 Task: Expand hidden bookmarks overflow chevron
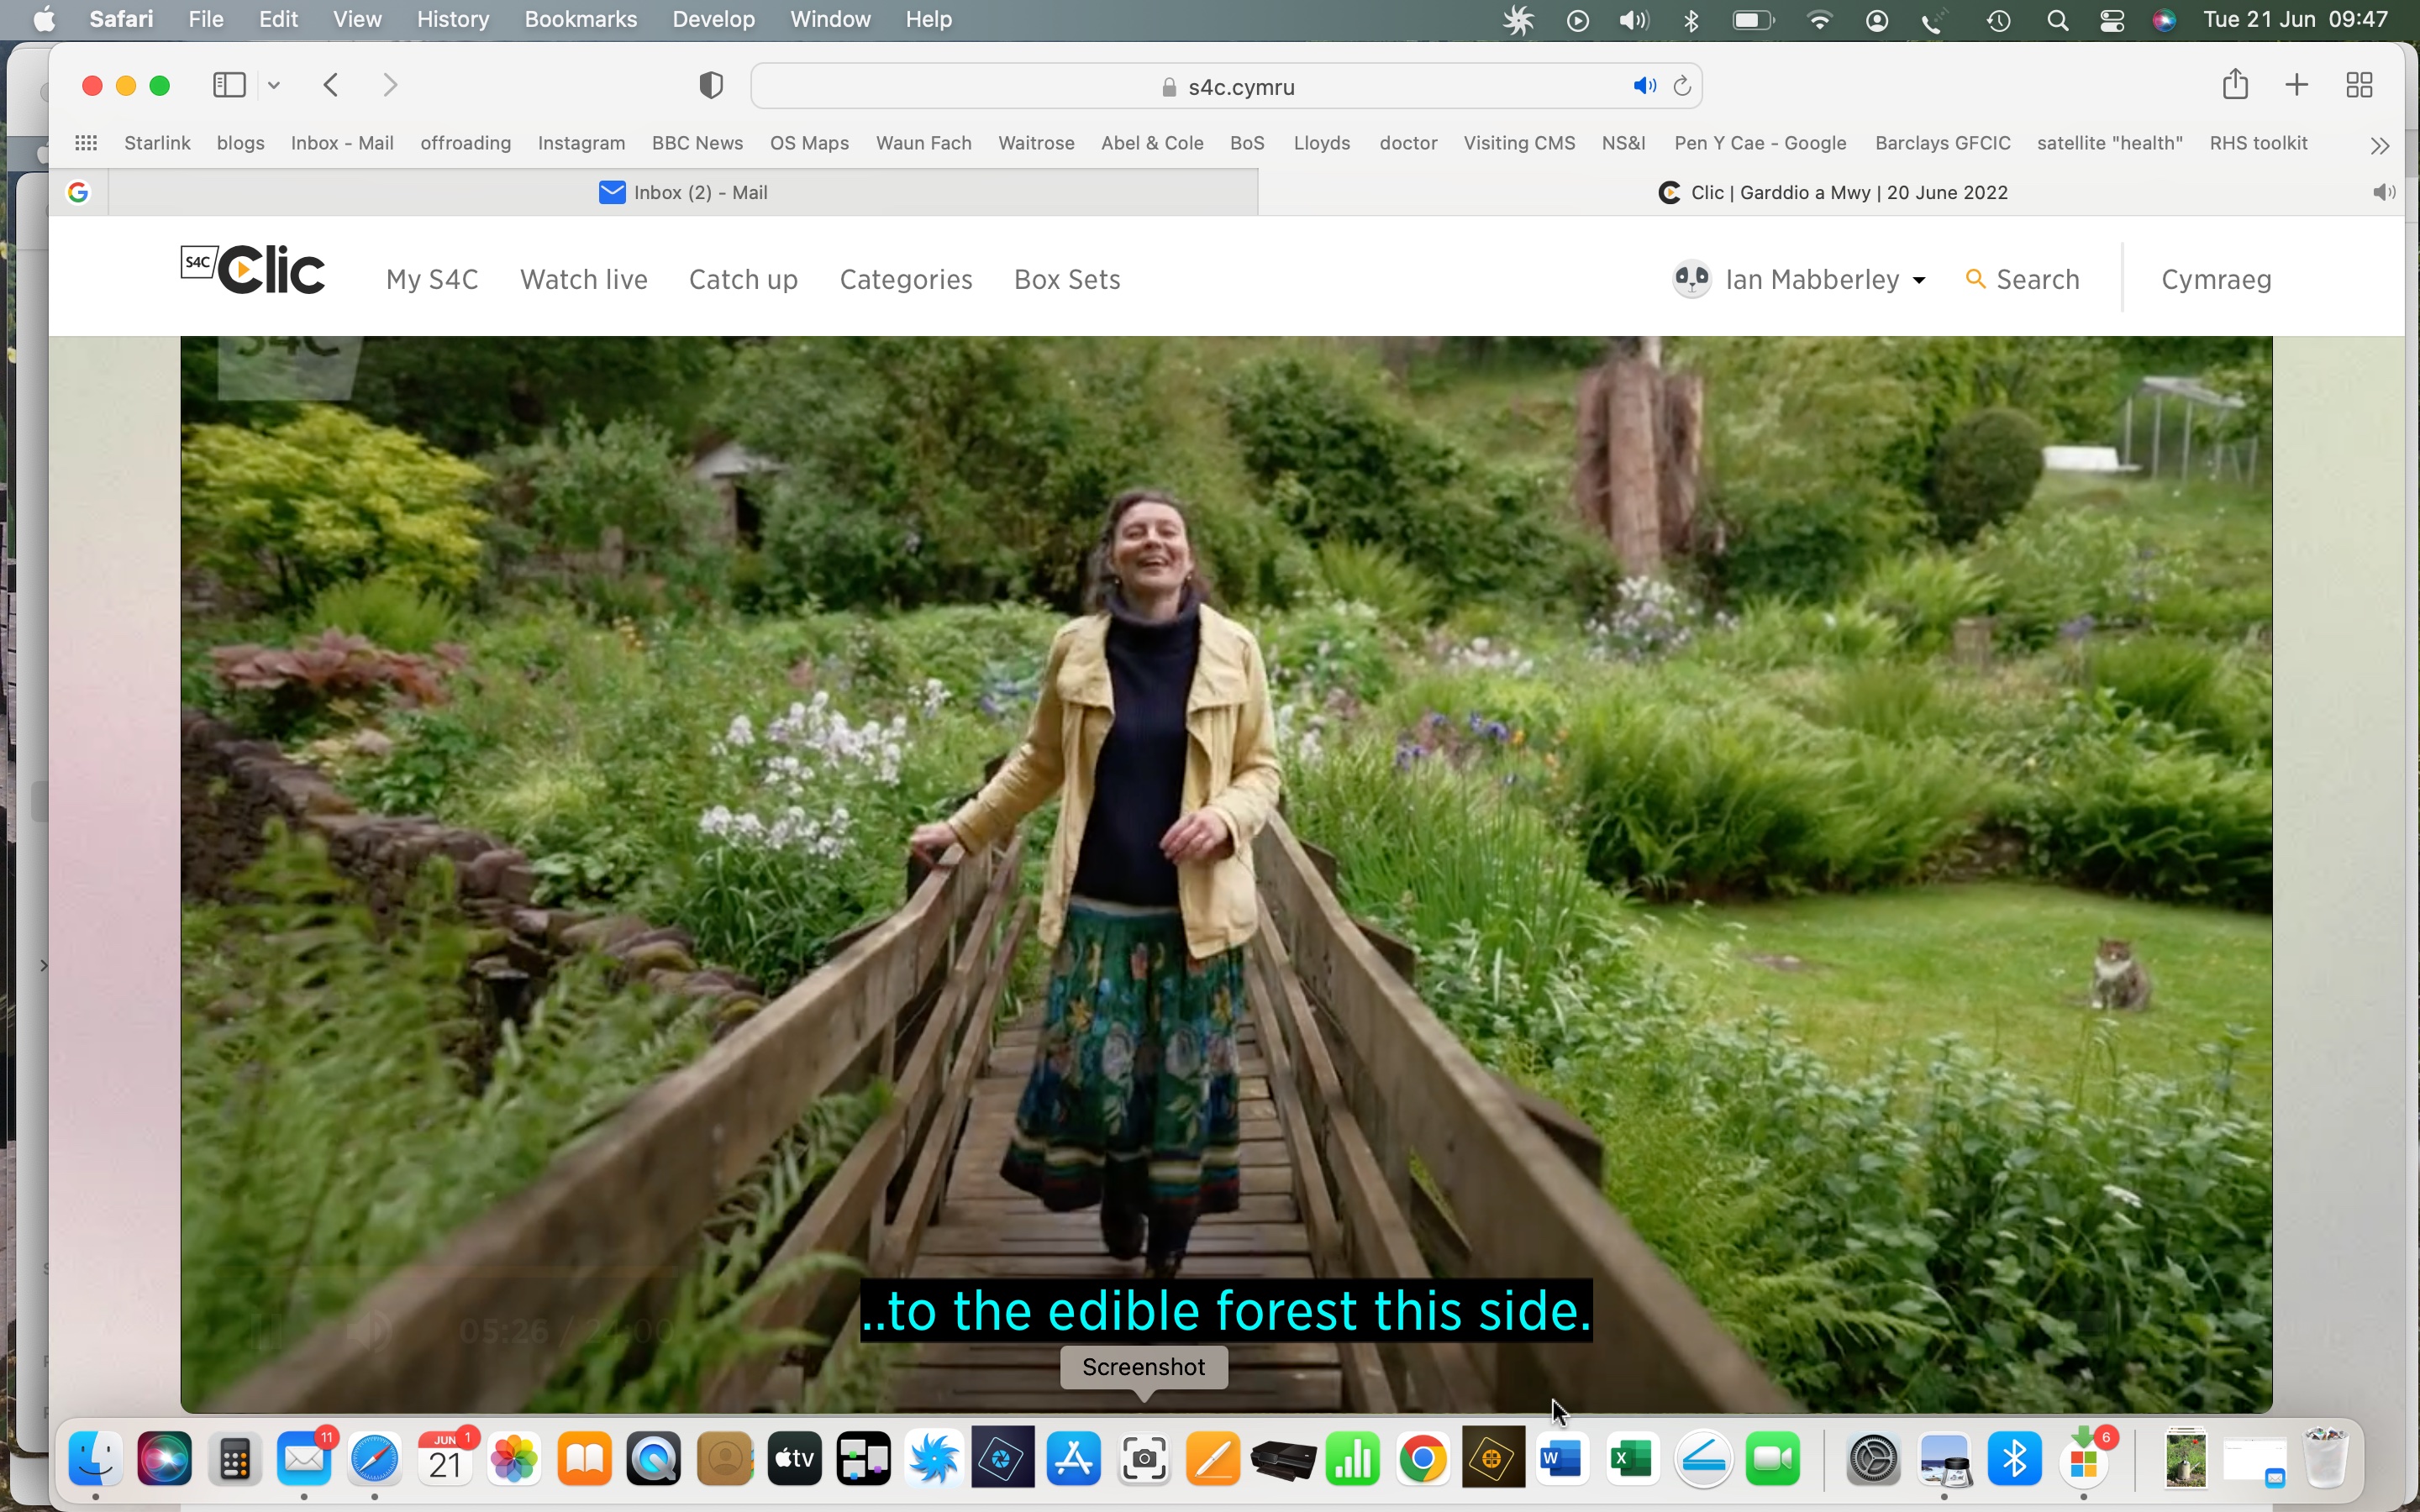pyautogui.click(x=2380, y=145)
